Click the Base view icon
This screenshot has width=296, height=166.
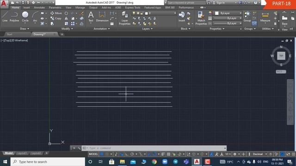click(x=285, y=20)
